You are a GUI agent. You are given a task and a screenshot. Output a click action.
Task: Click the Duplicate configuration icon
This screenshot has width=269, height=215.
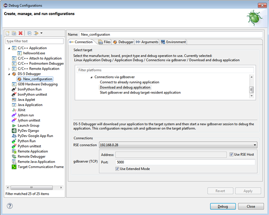point(14,33)
